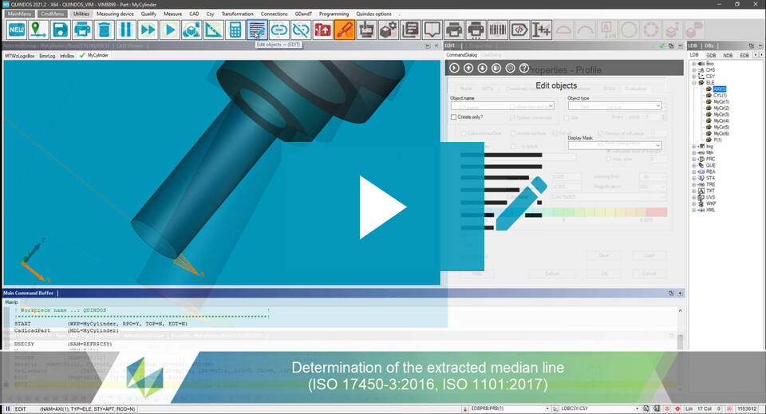Open the Transformation menu
Viewport: 766px width, 414px height.
pyautogui.click(x=238, y=14)
